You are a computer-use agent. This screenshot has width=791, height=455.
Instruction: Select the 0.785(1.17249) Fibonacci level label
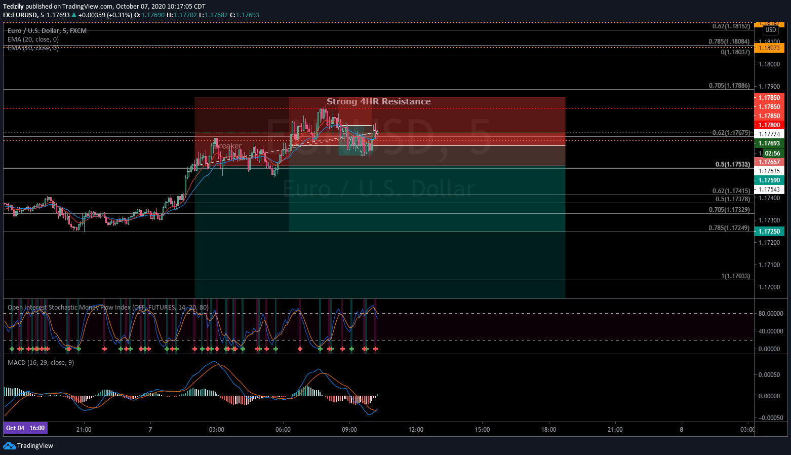[729, 228]
